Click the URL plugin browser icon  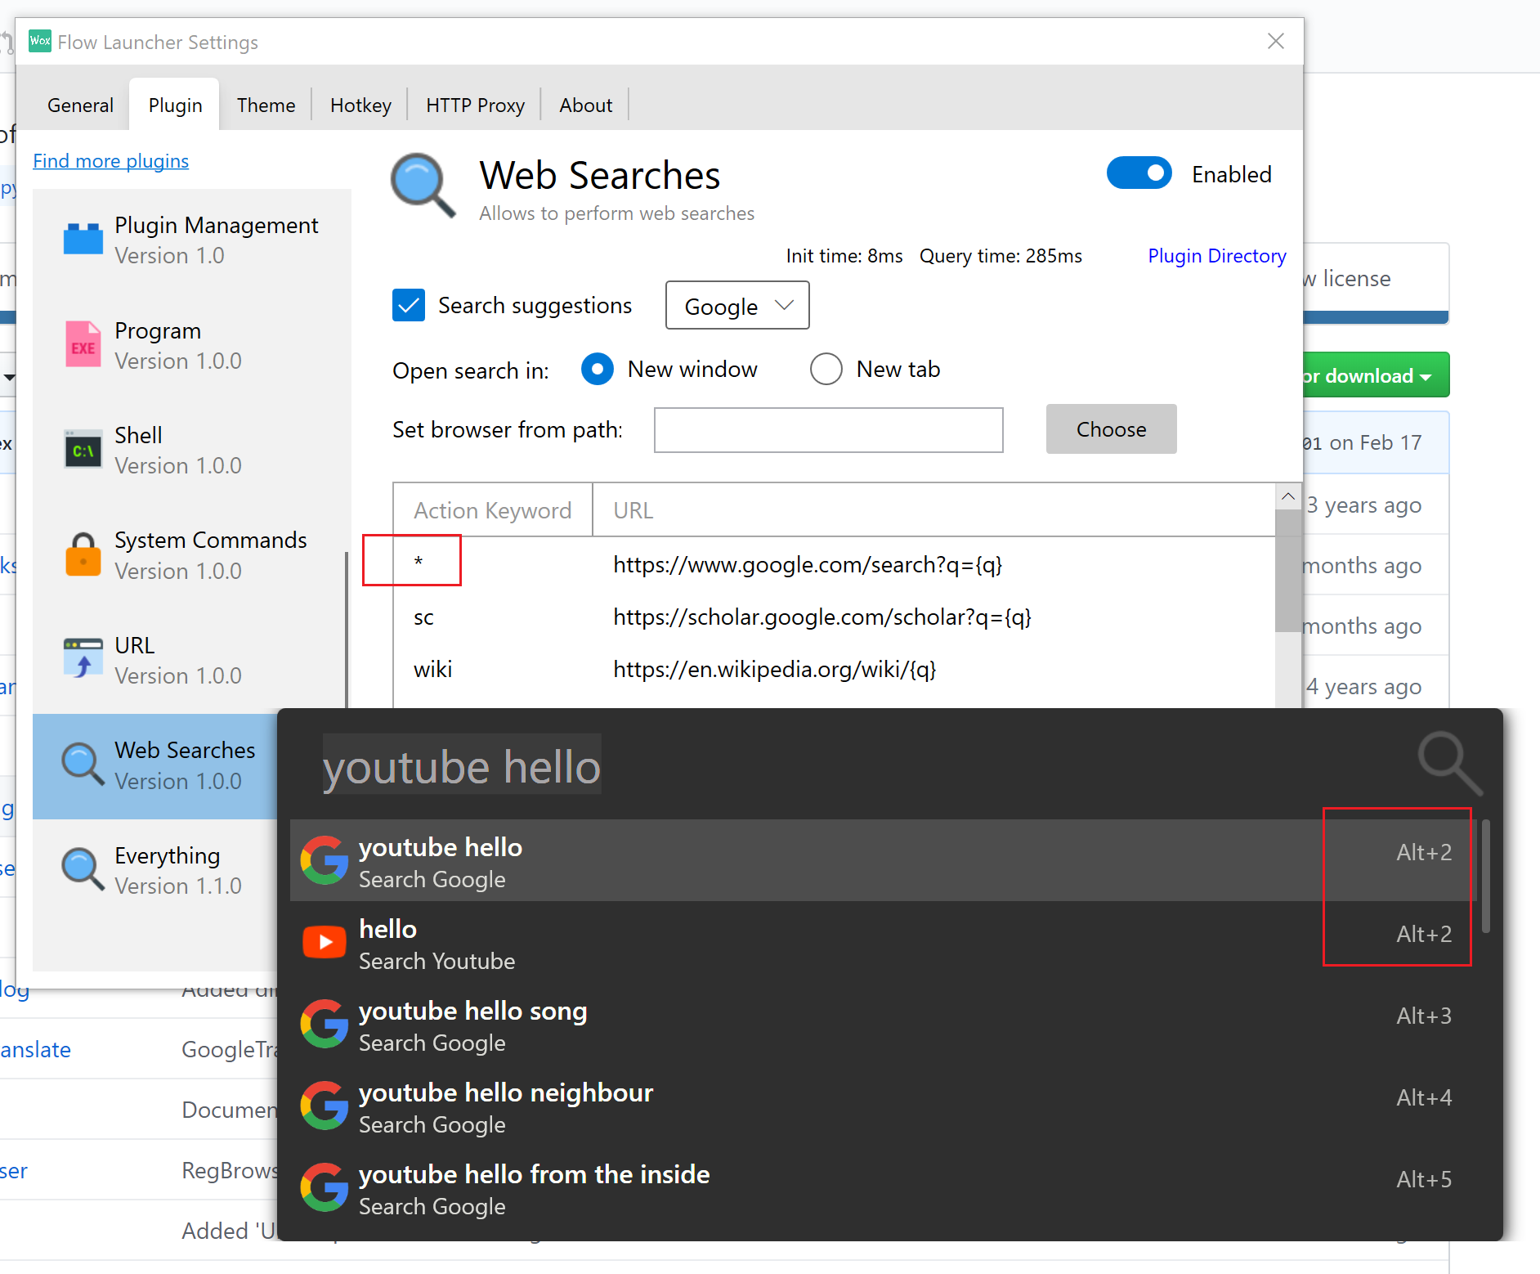(x=83, y=659)
